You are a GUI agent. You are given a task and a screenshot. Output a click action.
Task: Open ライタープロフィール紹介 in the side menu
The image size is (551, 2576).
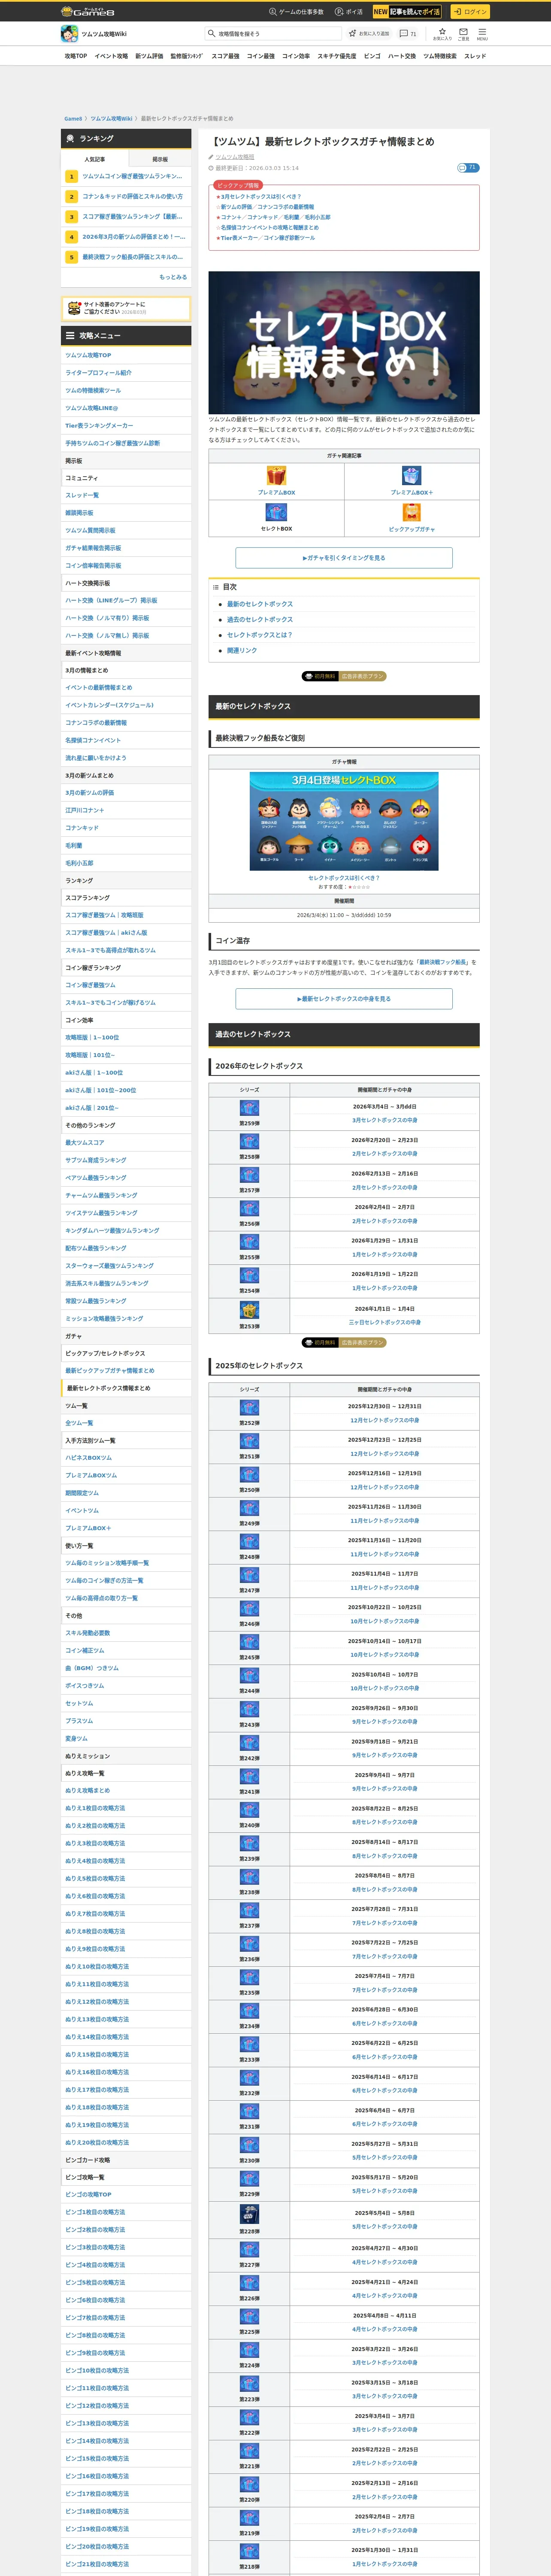point(126,373)
